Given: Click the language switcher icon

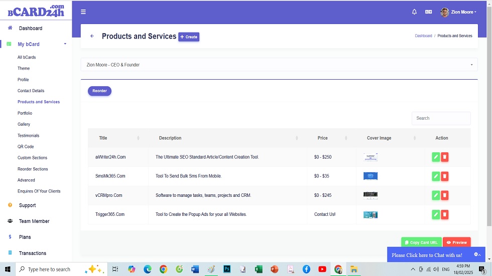Looking at the screenshot, I should click(x=428, y=12).
